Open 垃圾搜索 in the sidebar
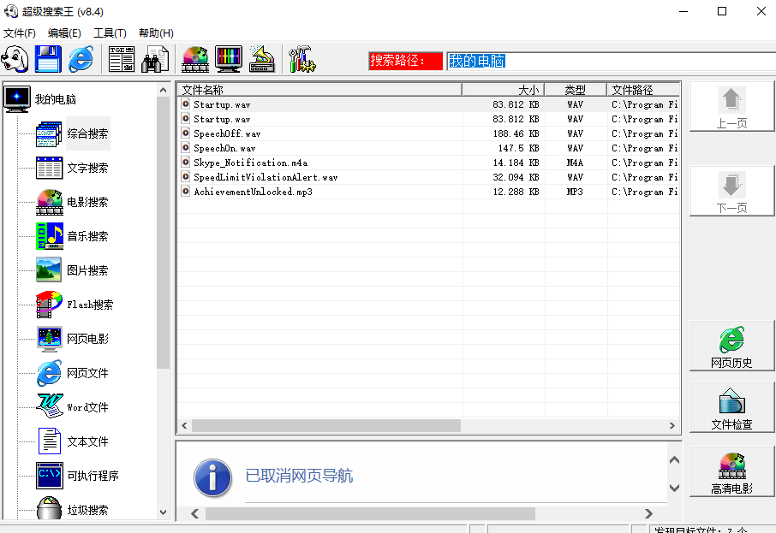This screenshot has width=776, height=533. pyautogui.click(x=87, y=510)
